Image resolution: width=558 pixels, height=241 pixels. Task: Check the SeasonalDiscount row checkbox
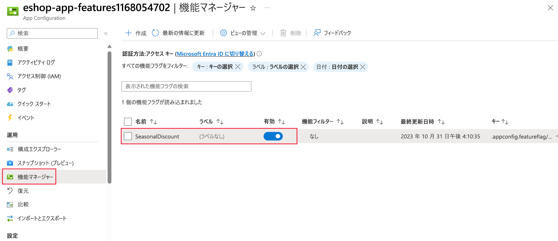click(x=128, y=136)
